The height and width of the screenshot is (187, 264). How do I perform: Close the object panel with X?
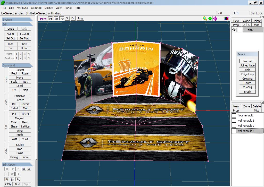pos(262,17)
